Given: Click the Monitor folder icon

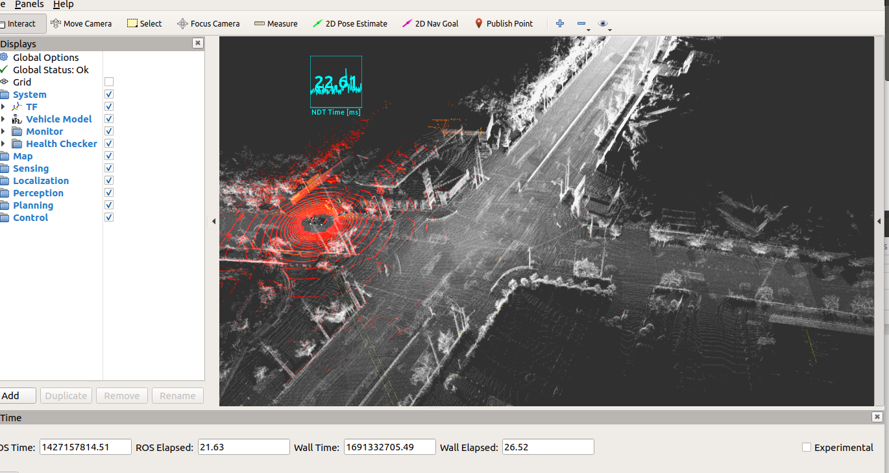Looking at the screenshot, I should [17, 132].
